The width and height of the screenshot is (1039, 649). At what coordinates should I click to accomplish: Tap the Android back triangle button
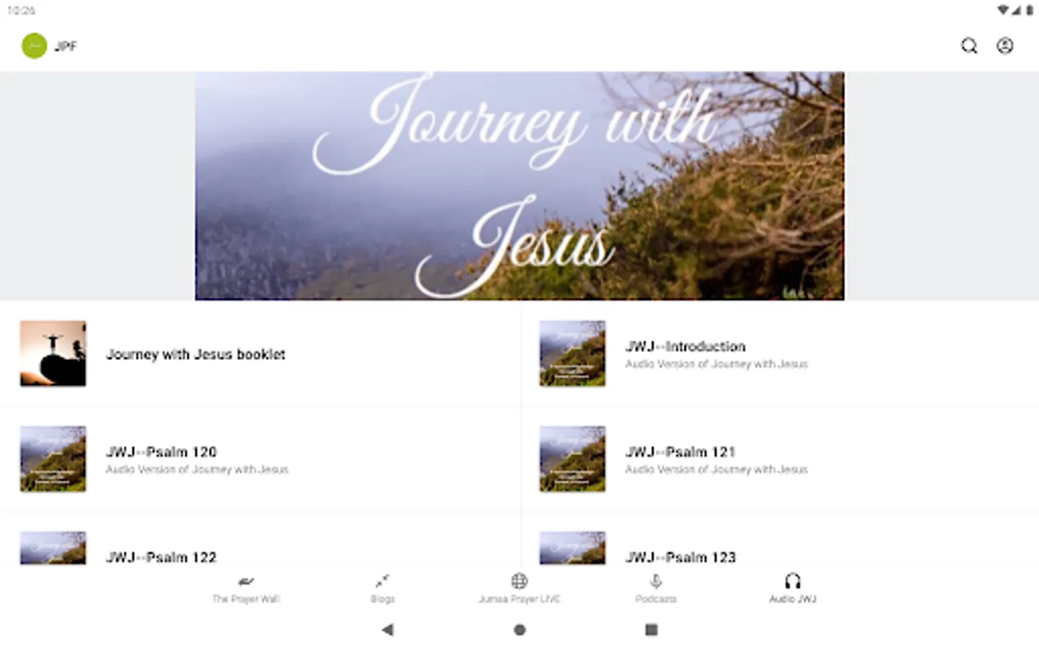click(x=388, y=630)
